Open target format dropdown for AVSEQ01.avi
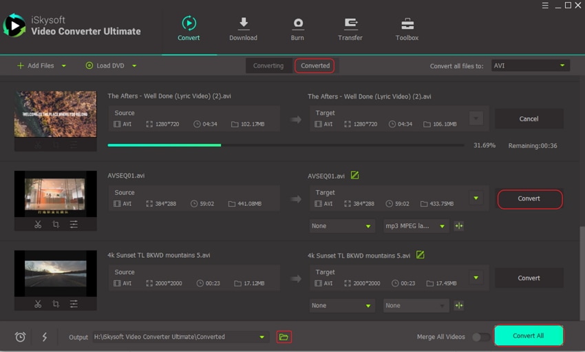 tap(476, 198)
